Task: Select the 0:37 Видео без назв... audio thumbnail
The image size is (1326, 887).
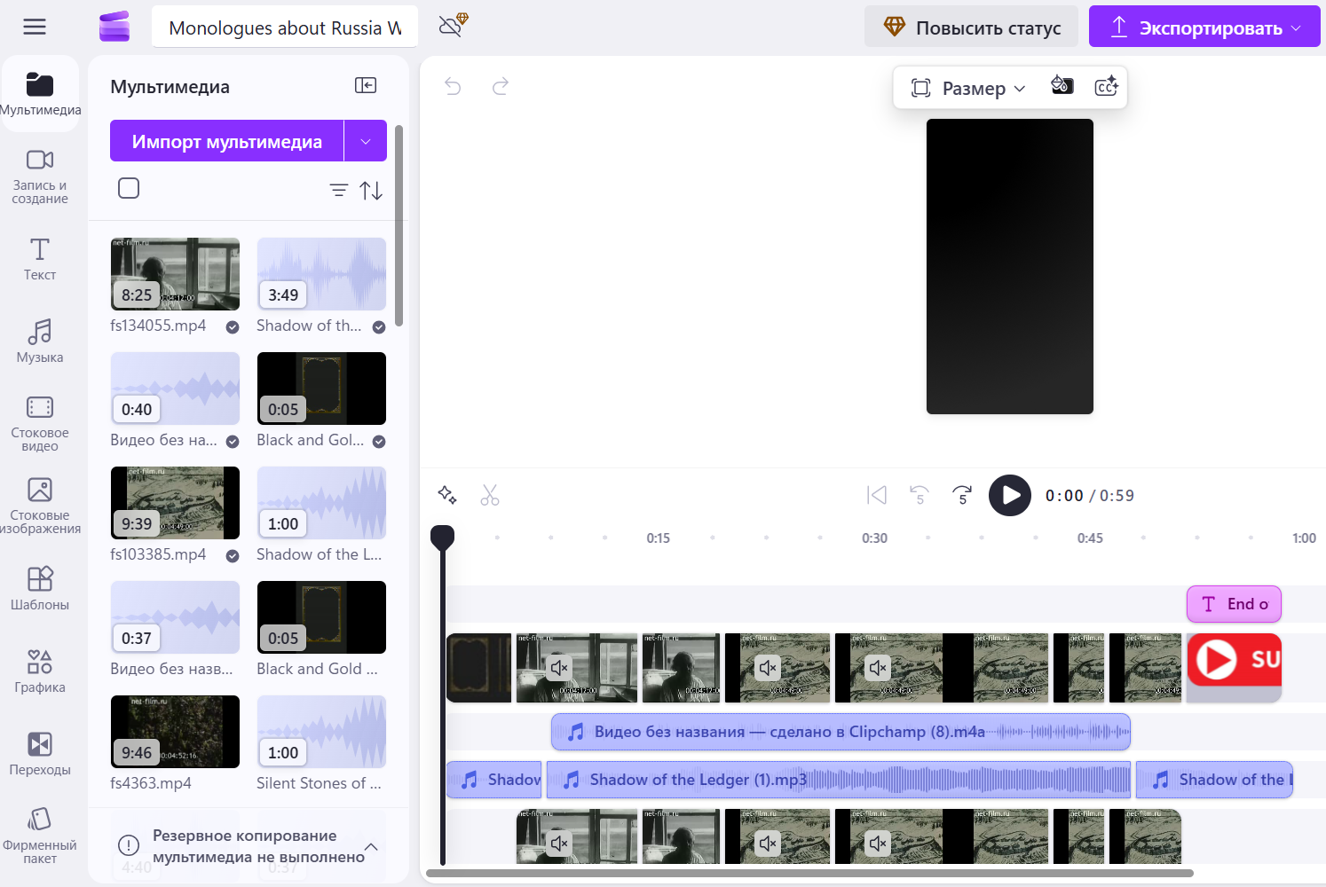Action: (175, 617)
